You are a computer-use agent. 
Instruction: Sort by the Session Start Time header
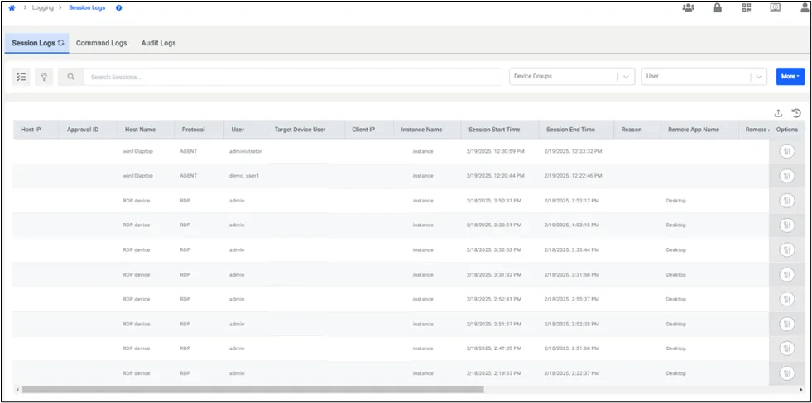[500, 130]
